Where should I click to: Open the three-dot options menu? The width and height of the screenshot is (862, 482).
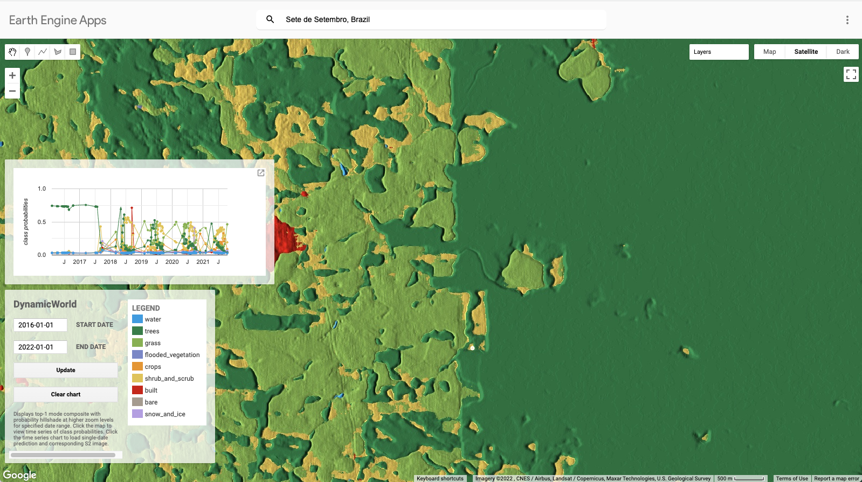click(x=847, y=20)
